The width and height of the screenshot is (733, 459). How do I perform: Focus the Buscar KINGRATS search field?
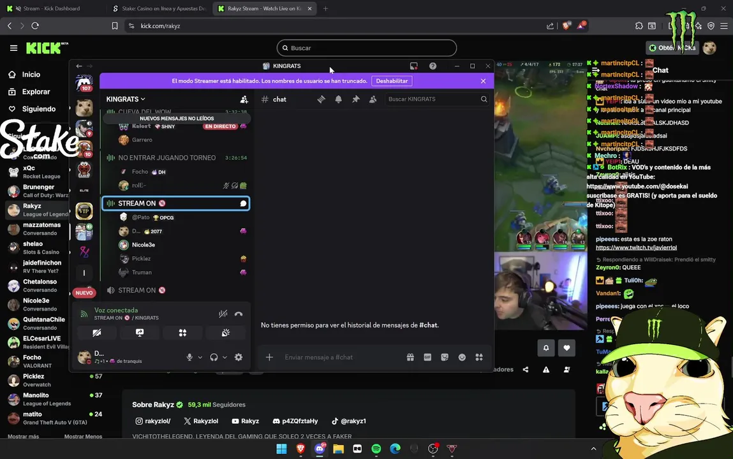click(x=436, y=99)
